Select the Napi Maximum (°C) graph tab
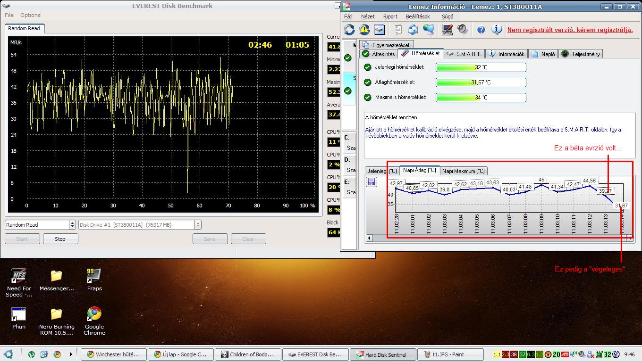The height and width of the screenshot is (362, 642). (x=463, y=171)
